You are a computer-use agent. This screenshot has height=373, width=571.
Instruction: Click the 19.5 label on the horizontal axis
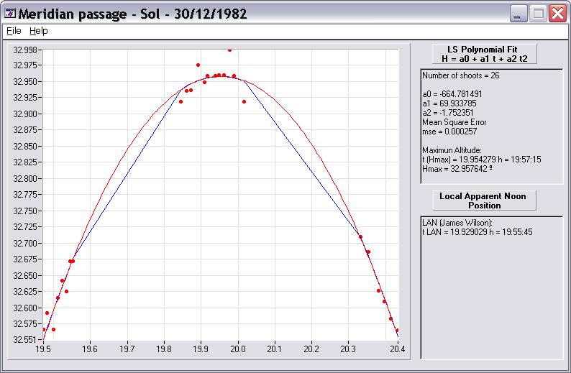(43, 349)
